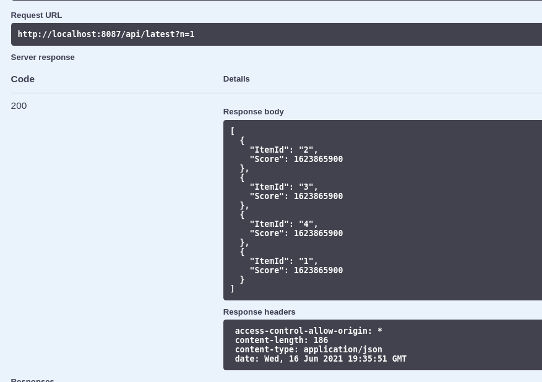
Task: Click the Responses section heading
Action: [32, 379]
